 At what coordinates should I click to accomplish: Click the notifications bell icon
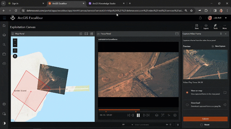[200, 18]
